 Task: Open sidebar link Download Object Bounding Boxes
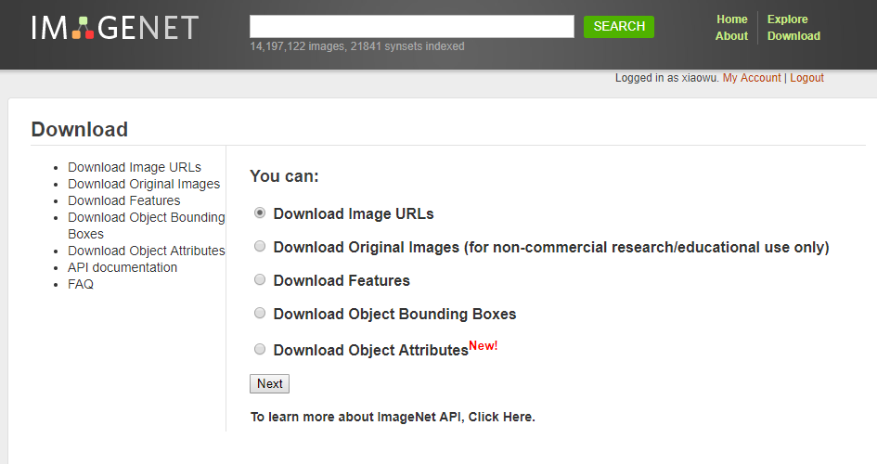[146, 226]
